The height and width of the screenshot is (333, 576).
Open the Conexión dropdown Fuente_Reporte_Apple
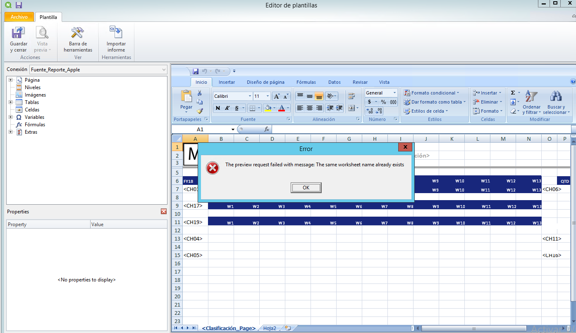[98, 70]
